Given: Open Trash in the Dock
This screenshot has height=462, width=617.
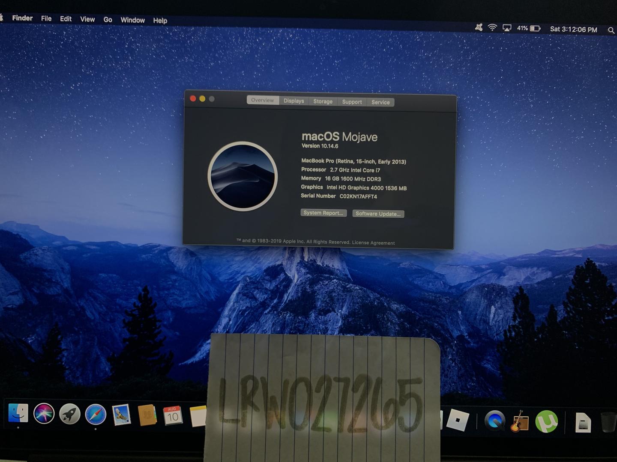Looking at the screenshot, I should [608, 423].
